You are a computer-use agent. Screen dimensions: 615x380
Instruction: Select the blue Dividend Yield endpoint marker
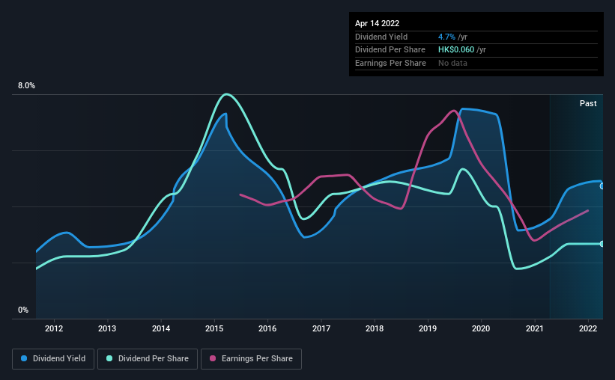click(602, 186)
